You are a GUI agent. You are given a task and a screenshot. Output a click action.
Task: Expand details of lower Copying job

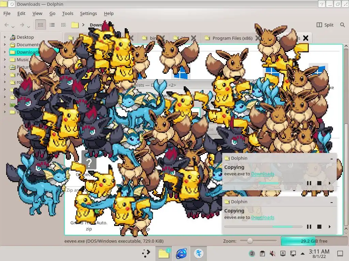330,227
